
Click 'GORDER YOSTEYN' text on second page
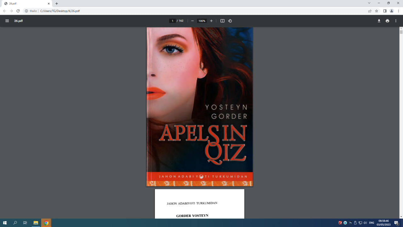tap(192, 216)
